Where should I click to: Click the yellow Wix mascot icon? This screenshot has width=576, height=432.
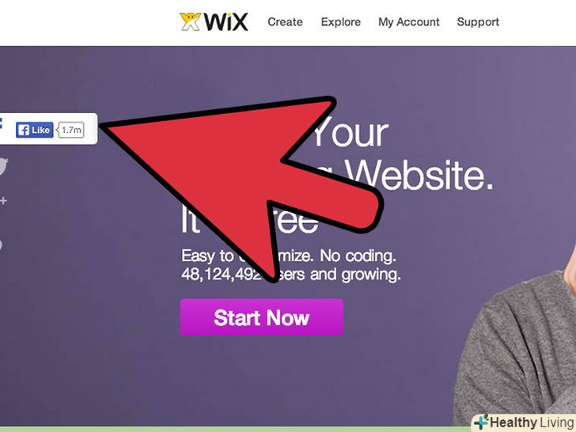[191, 21]
